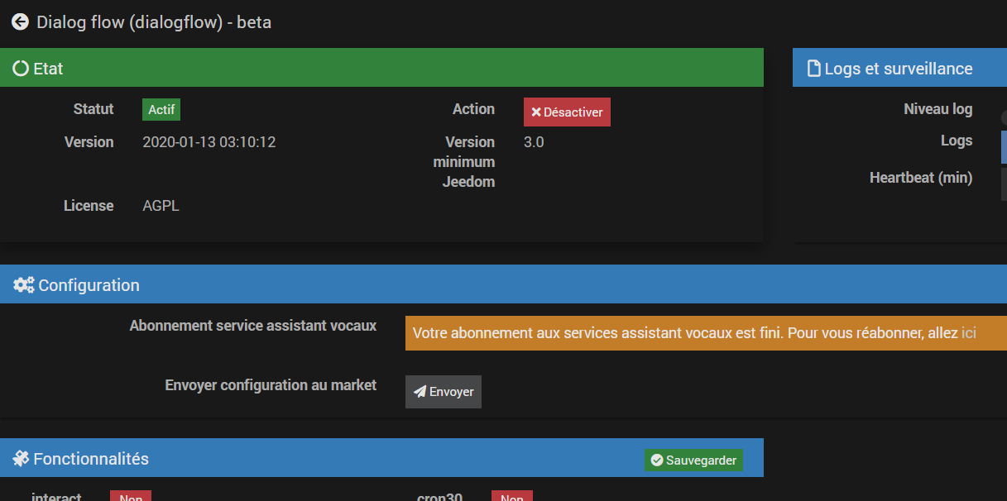Click the Configuration panel header
Image resolution: width=1007 pixels, height=501 pixels.
pyautogui.click(x=503, y=285)
